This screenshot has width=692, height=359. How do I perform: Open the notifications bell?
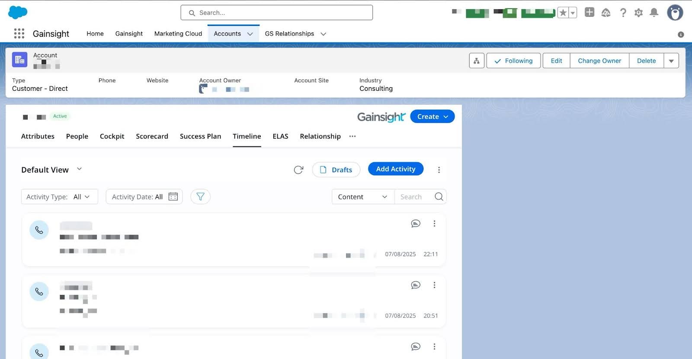tap(654, 13)
